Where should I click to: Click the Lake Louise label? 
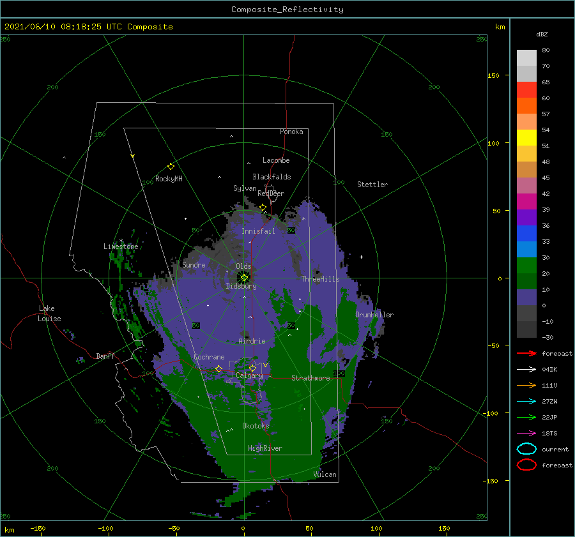49,314
